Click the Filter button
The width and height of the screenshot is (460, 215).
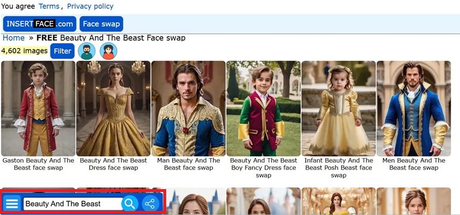click(x=62, y=51)
